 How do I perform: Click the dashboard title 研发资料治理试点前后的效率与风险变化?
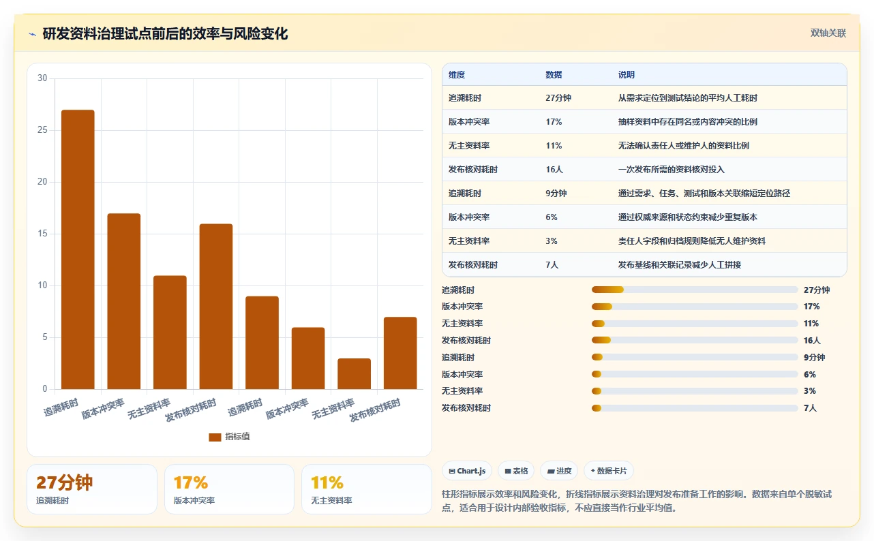(x=165, y=33)
